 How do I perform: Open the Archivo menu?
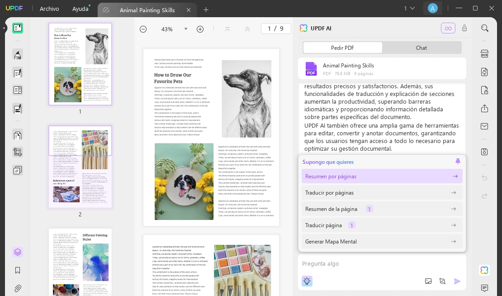pyautogui.click(x=49, y=9)
